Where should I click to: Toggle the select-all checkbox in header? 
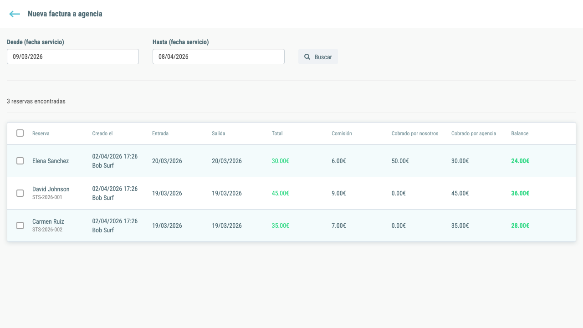point(20,133)
